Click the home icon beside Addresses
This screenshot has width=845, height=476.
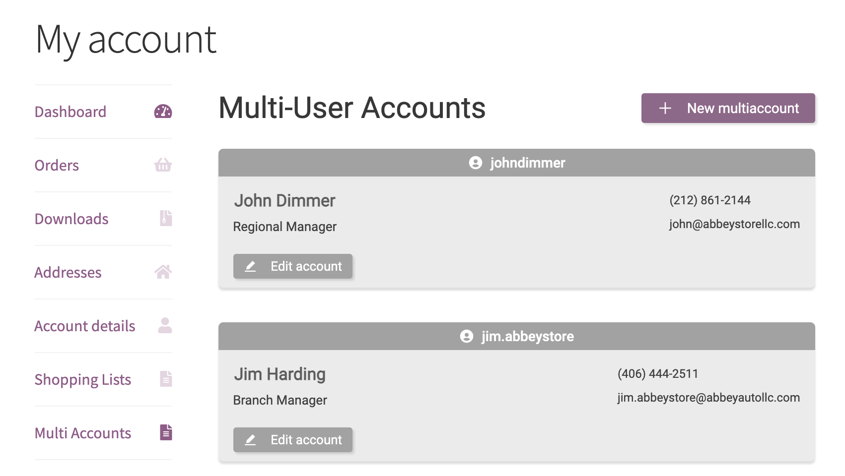click(x=164, y=272)
